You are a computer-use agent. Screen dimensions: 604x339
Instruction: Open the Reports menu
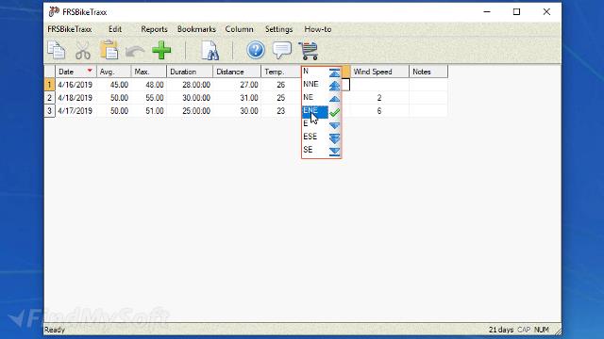pyautogui.click(x=154, y=29)
